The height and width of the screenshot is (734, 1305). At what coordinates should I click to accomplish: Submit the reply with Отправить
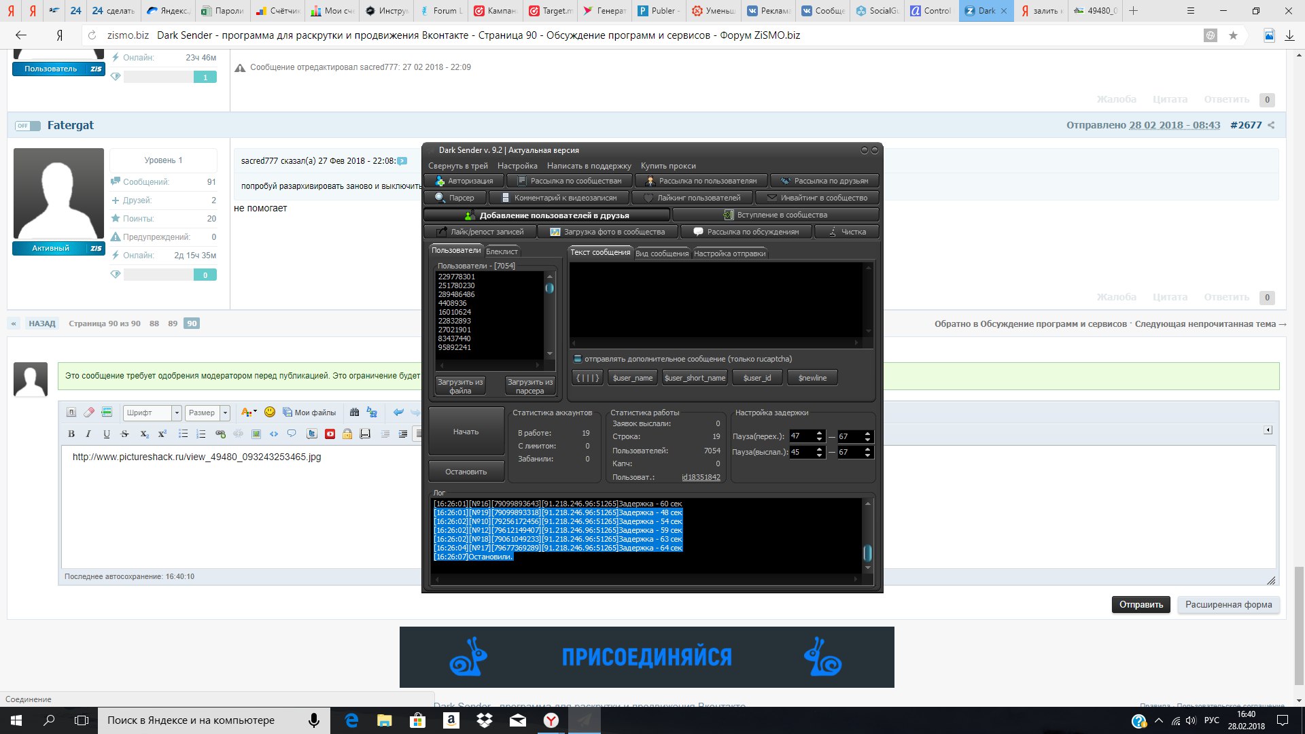coord(1141,605)
